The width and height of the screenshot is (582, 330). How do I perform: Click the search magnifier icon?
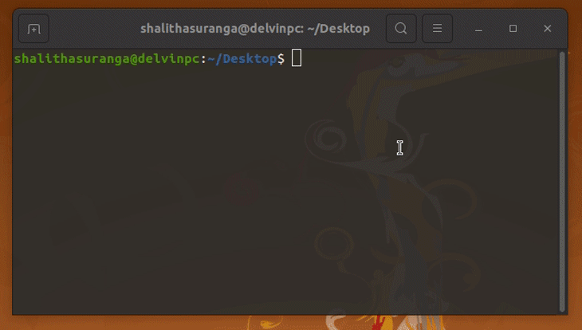401,29
